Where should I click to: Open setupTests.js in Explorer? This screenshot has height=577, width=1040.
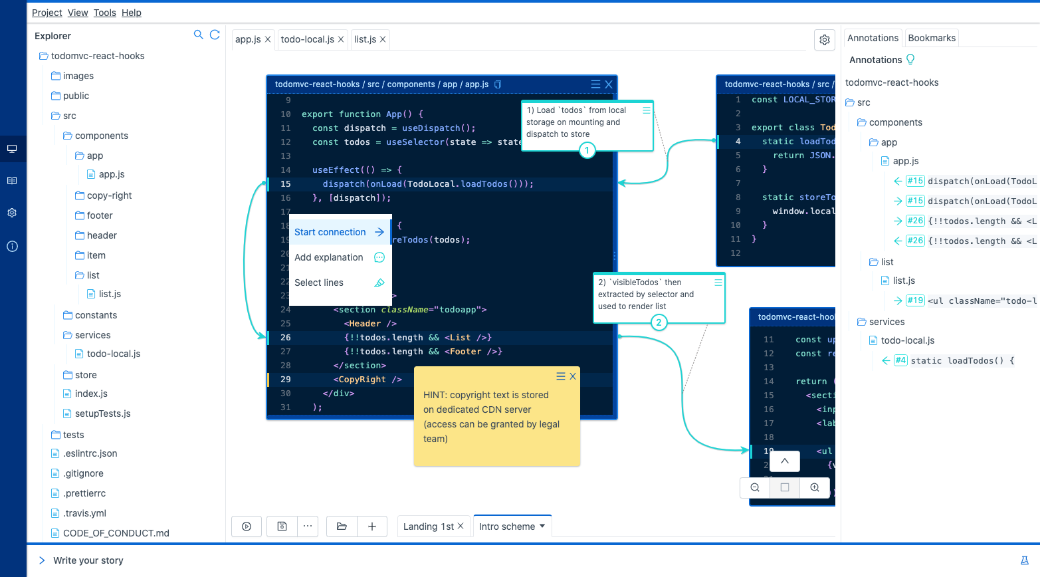click(x=97, y=413)
